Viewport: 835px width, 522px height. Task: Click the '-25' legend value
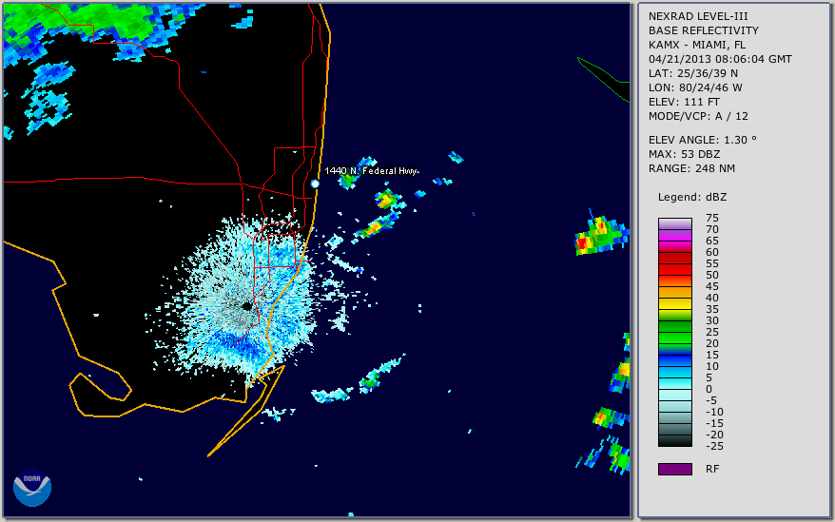point(714,446)
